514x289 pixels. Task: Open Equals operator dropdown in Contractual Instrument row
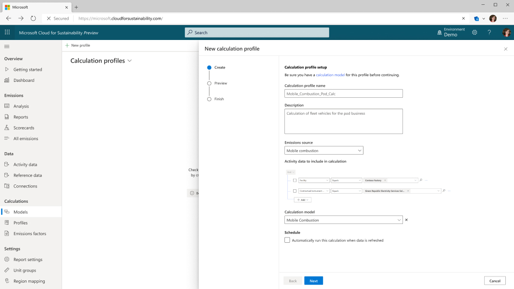[x=347, y=191]
